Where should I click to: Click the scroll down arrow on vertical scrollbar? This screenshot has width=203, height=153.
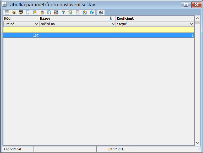coord(197,143)
